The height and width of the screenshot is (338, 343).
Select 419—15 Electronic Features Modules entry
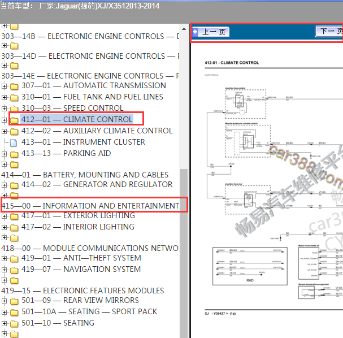[x=83, y=291]
